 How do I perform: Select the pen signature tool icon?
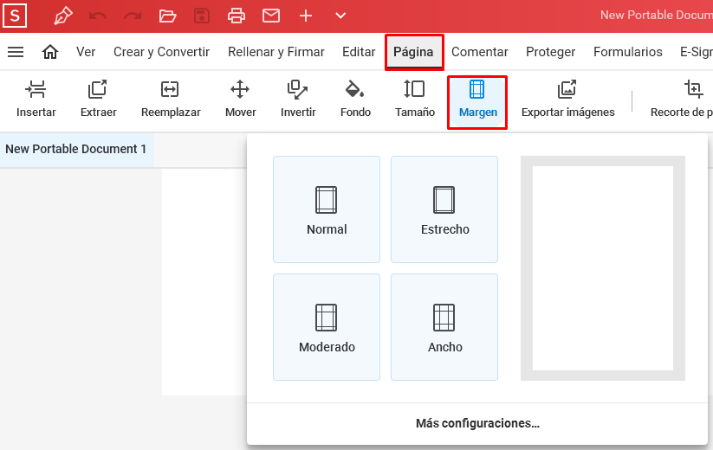pos(63,16)
